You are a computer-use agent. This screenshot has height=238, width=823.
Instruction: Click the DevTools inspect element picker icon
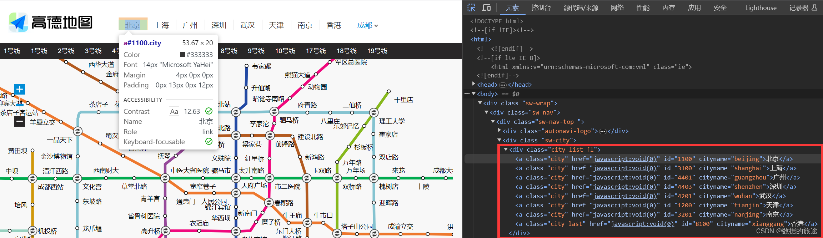(471, 7)
